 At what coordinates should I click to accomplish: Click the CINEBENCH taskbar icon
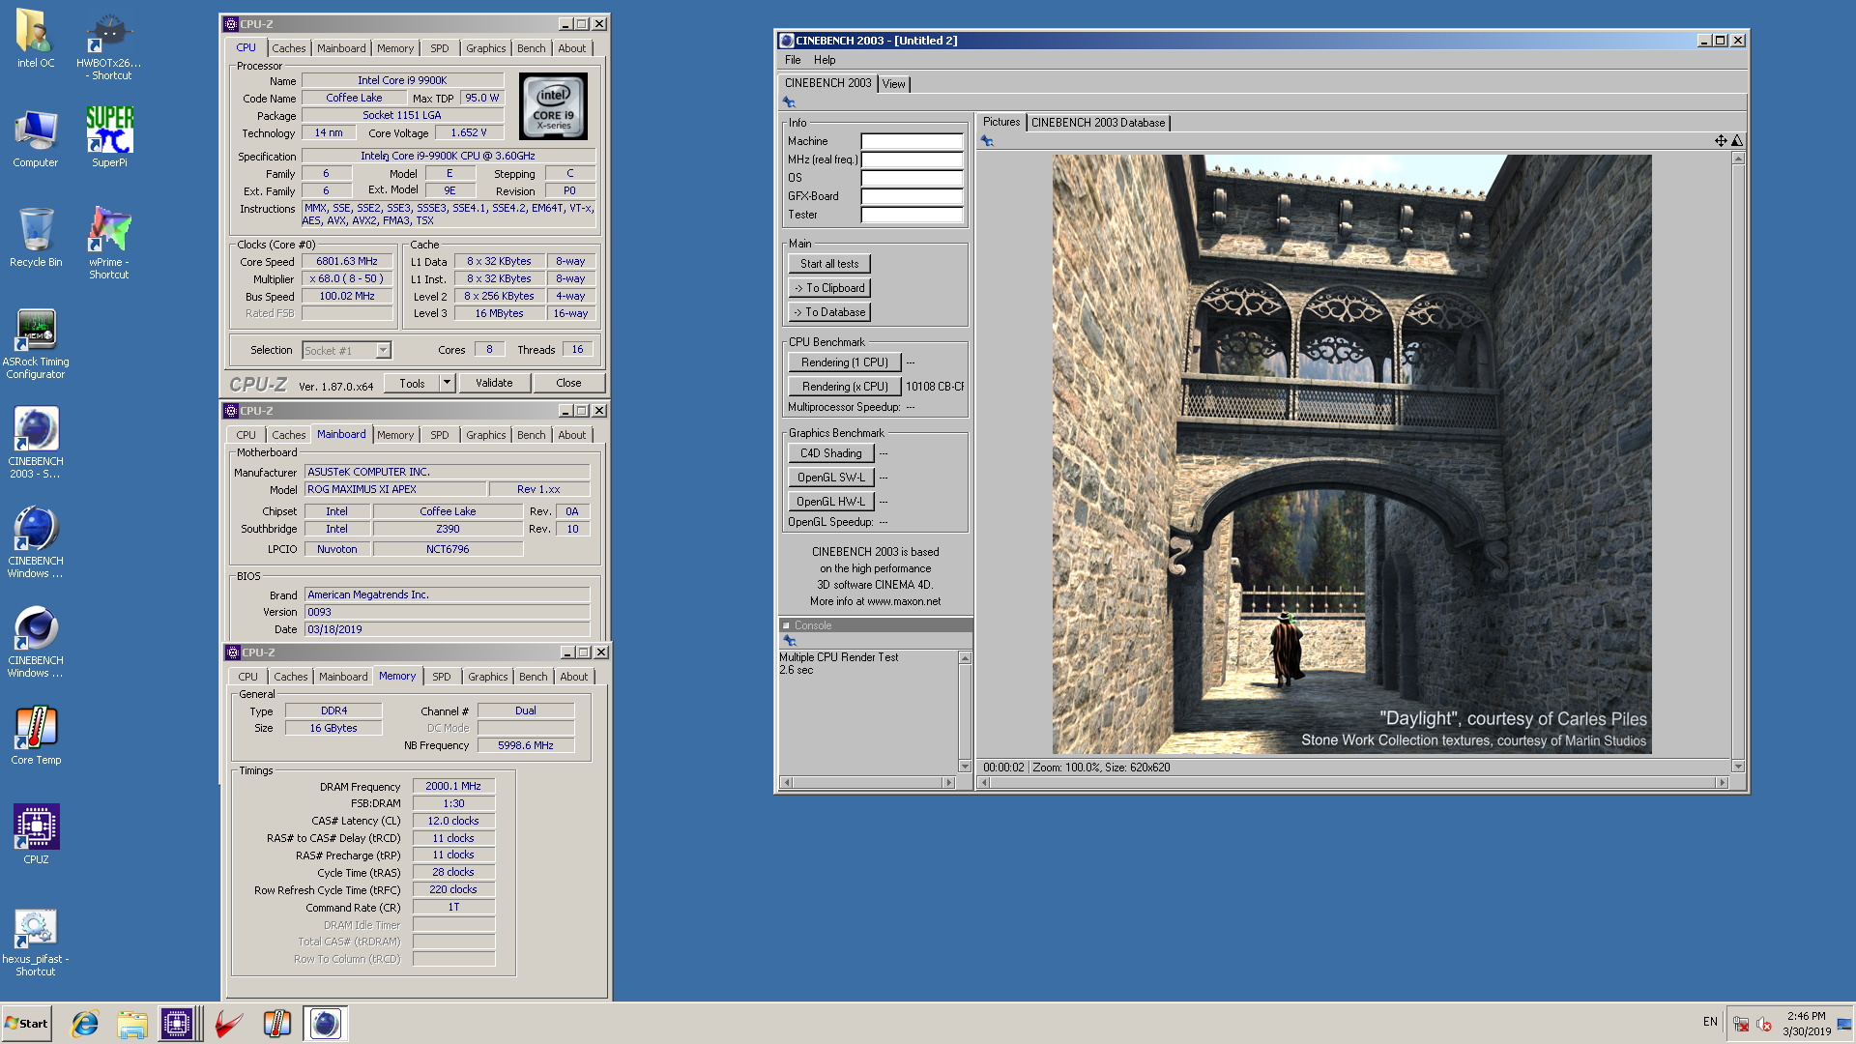click(x=326, y=1024)
